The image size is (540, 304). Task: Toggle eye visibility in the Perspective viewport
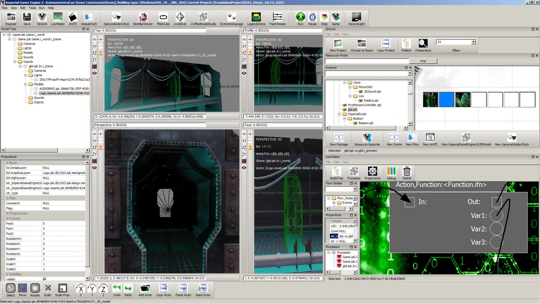point(94,168)
